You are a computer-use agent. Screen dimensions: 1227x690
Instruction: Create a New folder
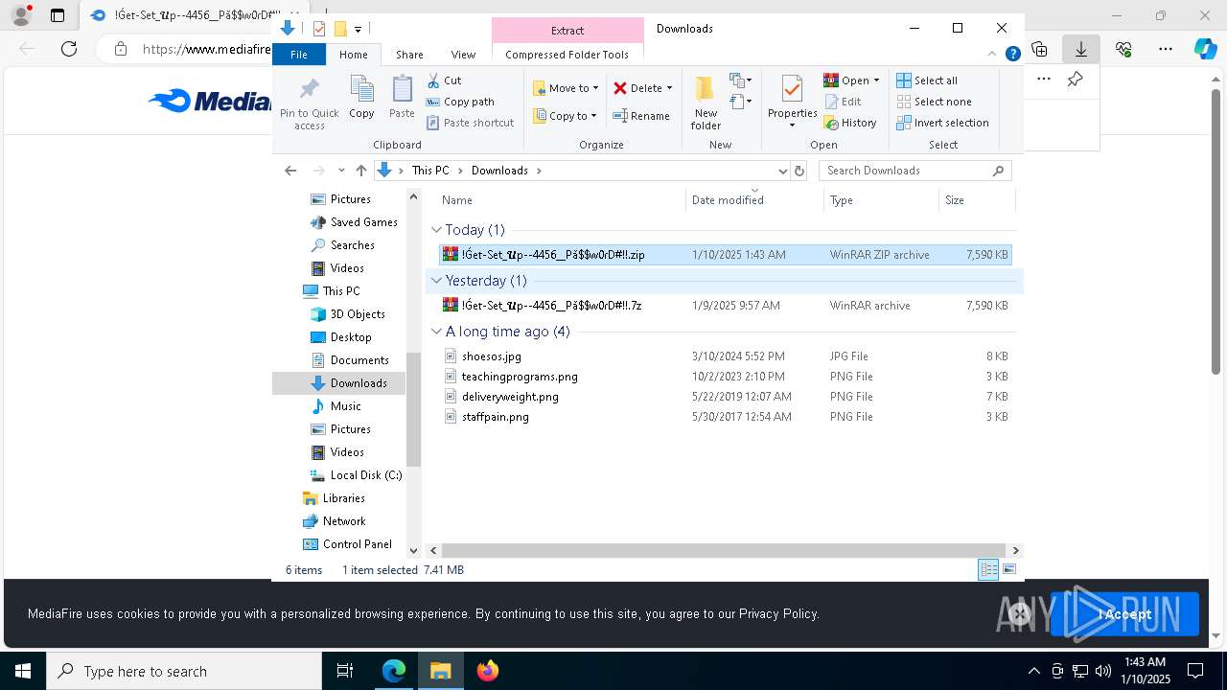706,103
